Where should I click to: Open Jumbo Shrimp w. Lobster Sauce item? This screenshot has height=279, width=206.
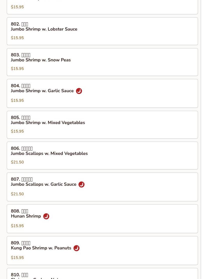[x=102, y=31]
